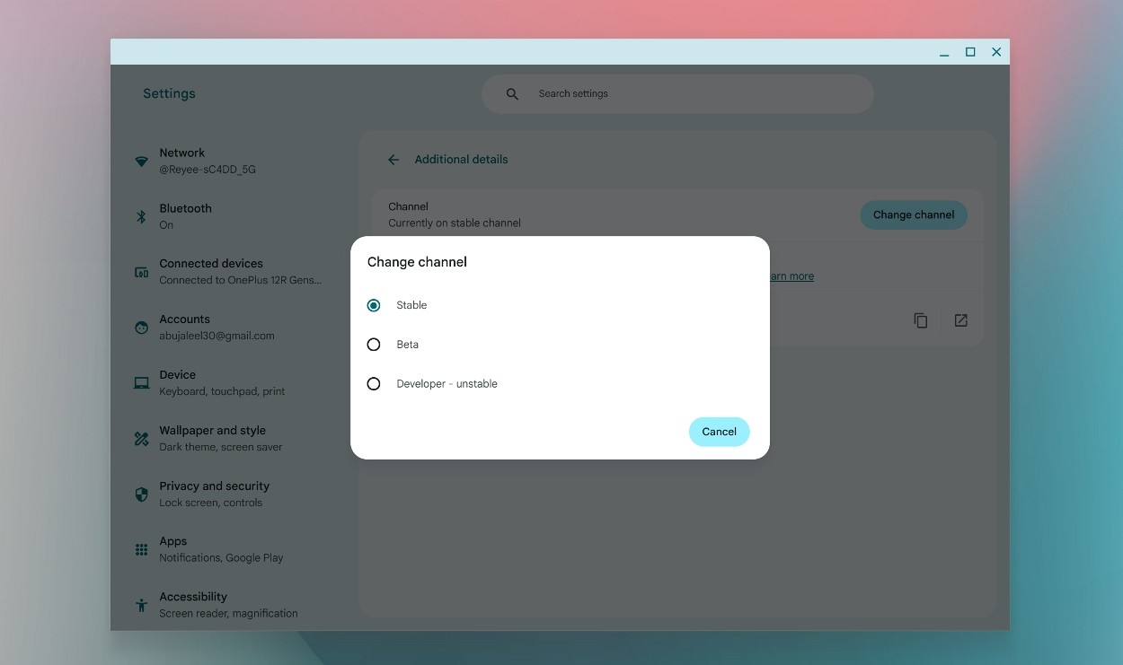Select Developer - unstable radio button

[374, 384]
